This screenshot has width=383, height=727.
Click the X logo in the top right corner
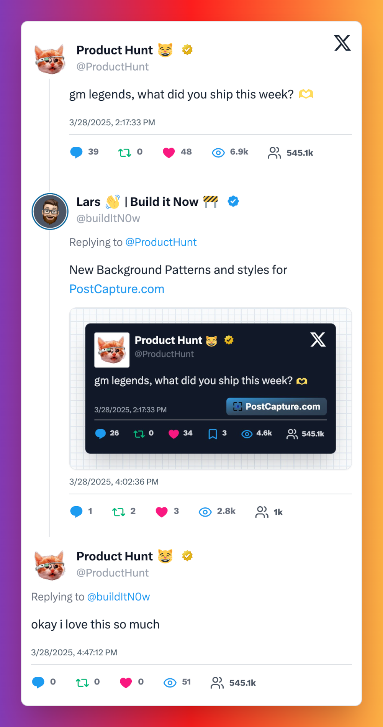point(342,43)
